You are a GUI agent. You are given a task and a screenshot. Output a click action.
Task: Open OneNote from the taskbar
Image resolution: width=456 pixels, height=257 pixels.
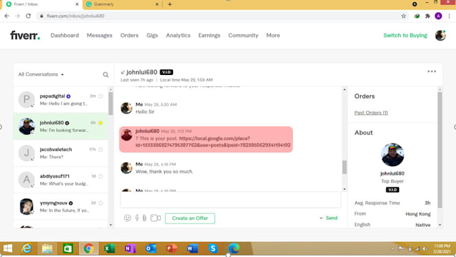pos(130,248)
